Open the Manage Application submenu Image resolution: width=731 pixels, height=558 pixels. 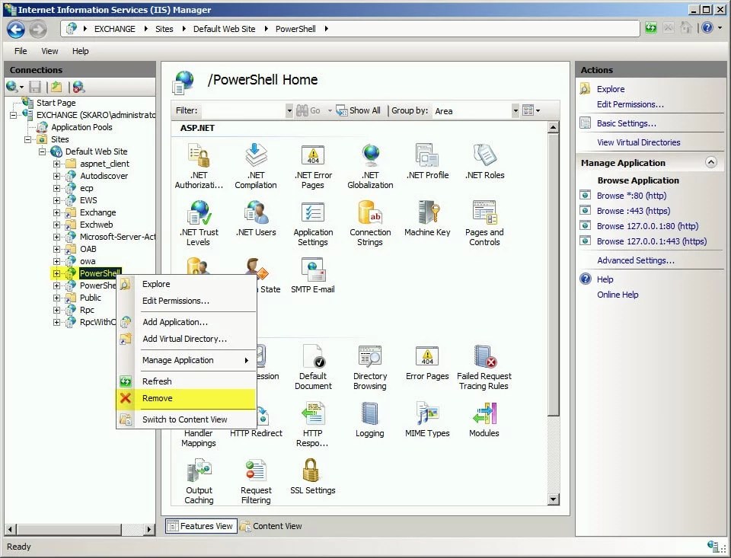point(186,360)
